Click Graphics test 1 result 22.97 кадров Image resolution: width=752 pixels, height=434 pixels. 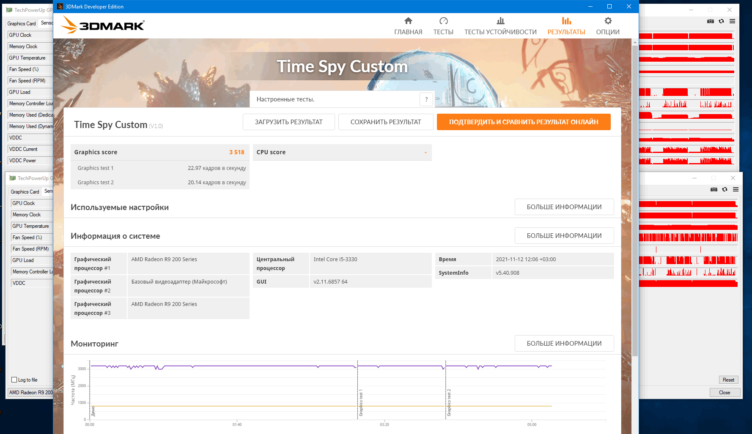217,168
